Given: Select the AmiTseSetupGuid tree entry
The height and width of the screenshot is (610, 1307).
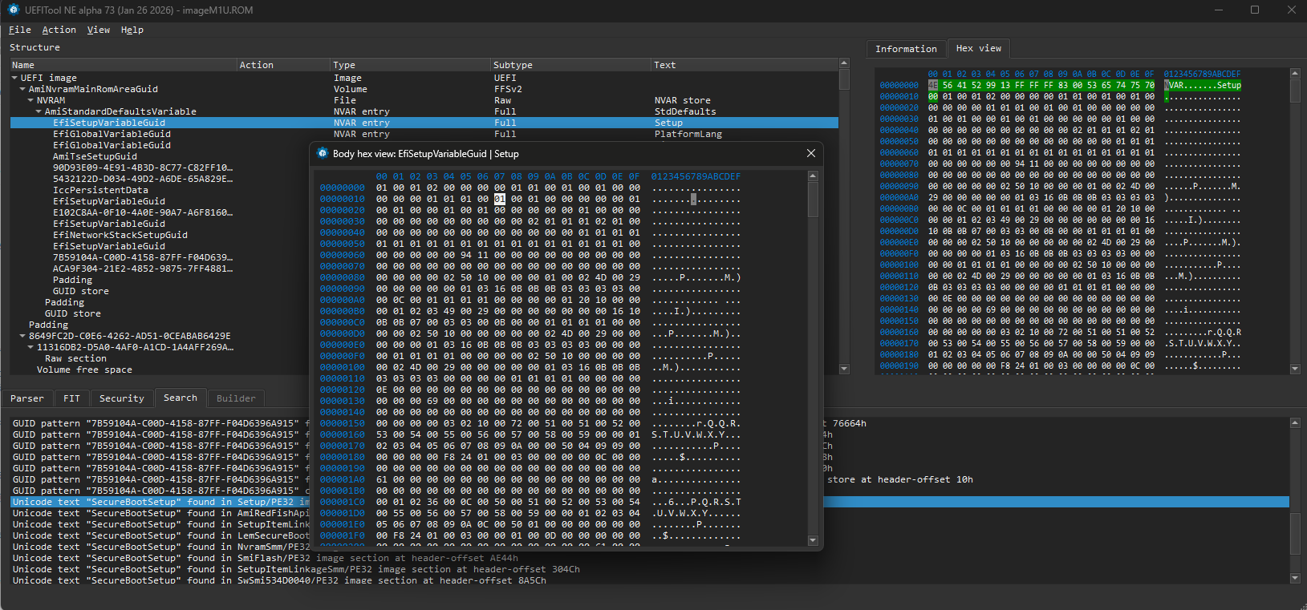Looking at the screenshot, I should coord(95,156).
